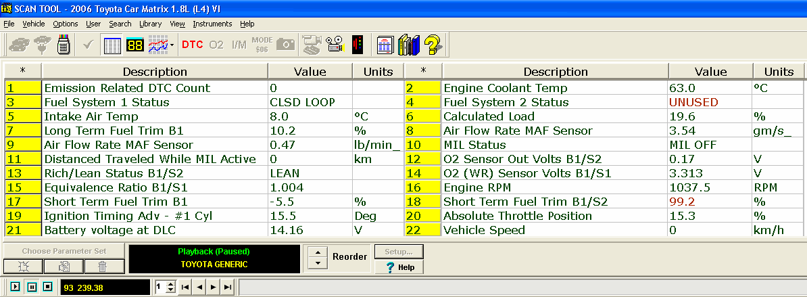
Task: Click the vehicle selection cars icon
Action: (x=20, y=45)
